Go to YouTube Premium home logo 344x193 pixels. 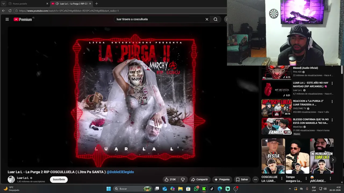[23, 19]
